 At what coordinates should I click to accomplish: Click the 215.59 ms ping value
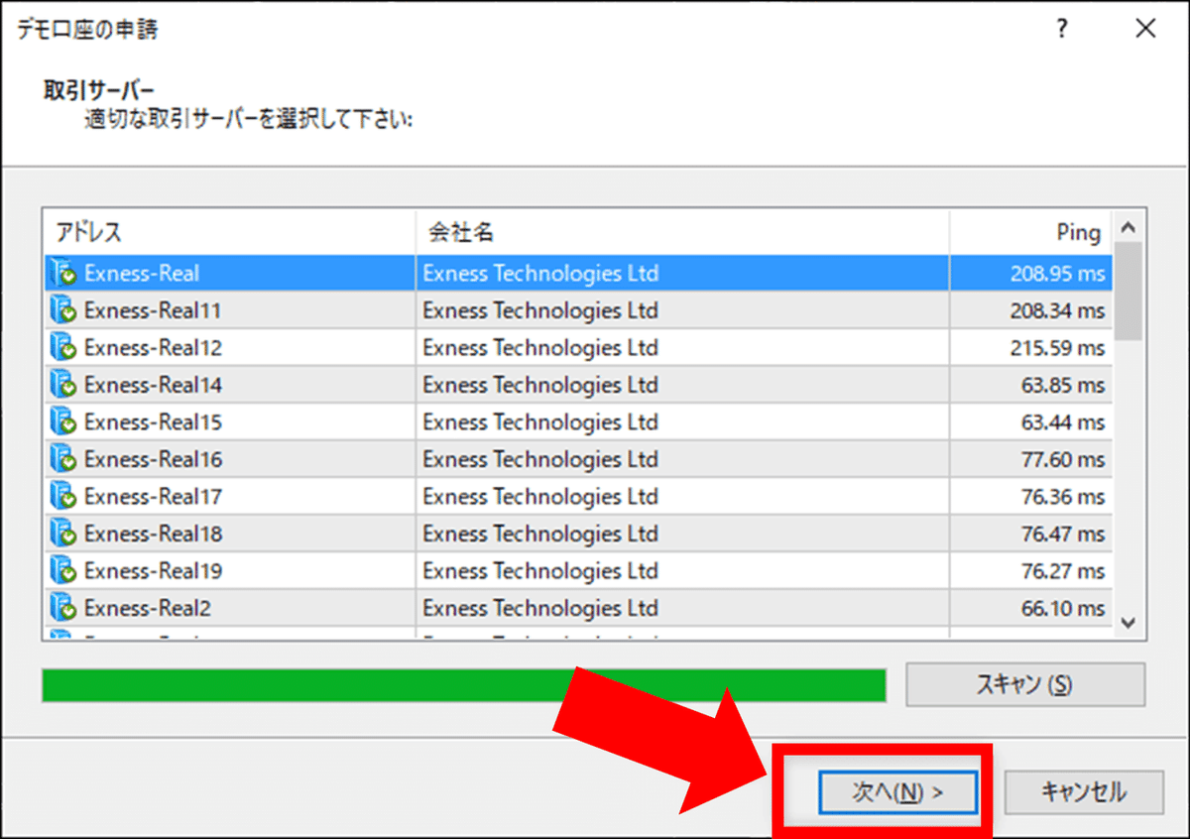pyautogui.click(x=1057, y=348)
